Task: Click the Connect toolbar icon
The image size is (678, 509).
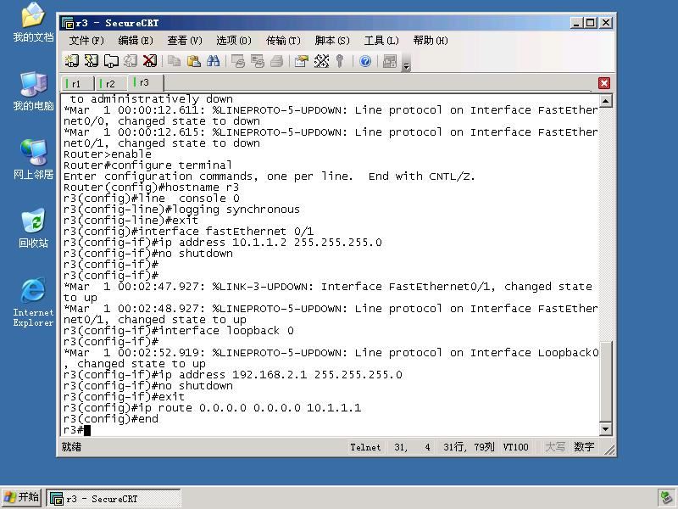Action: 72,61
